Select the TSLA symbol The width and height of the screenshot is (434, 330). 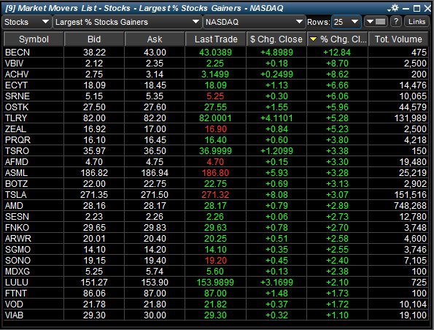(15, 195)
